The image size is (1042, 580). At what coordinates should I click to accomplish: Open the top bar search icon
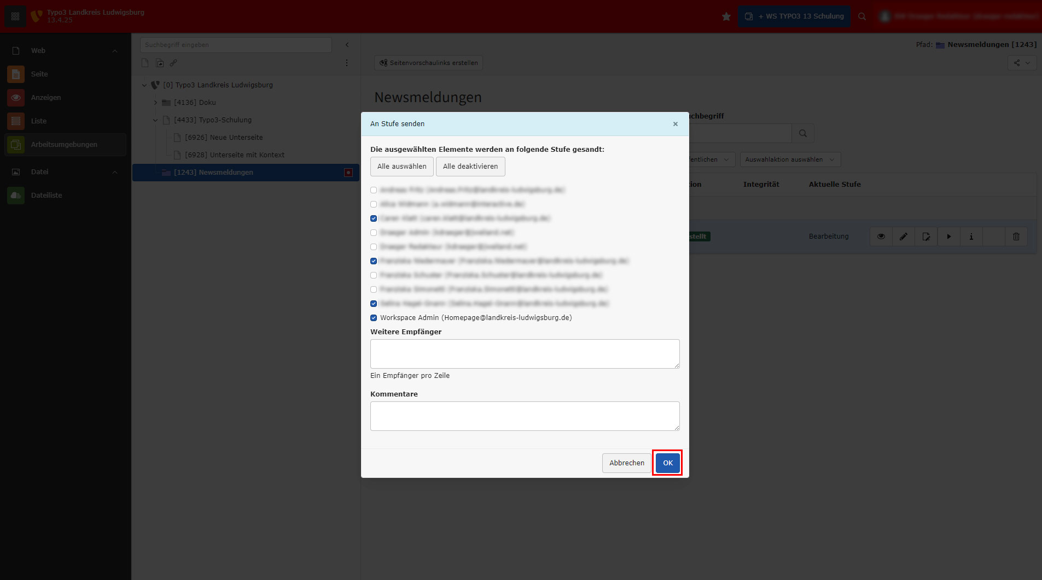pyautogui.click(x=862, y=16)
